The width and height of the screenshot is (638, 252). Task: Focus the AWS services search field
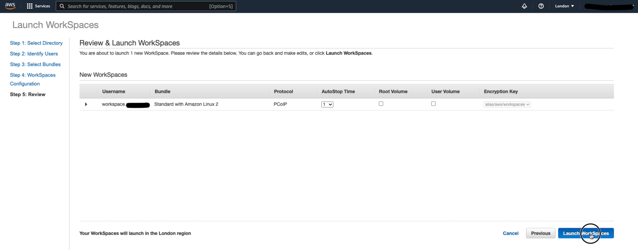(x=146, y=6)
